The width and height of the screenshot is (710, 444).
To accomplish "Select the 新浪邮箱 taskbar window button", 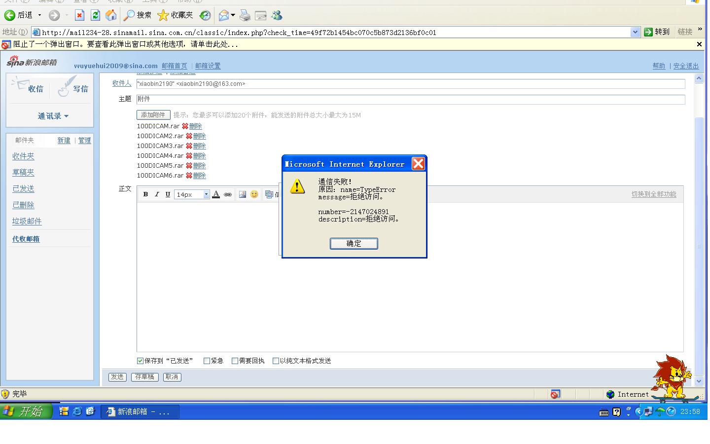I will [x=141, y=411].
